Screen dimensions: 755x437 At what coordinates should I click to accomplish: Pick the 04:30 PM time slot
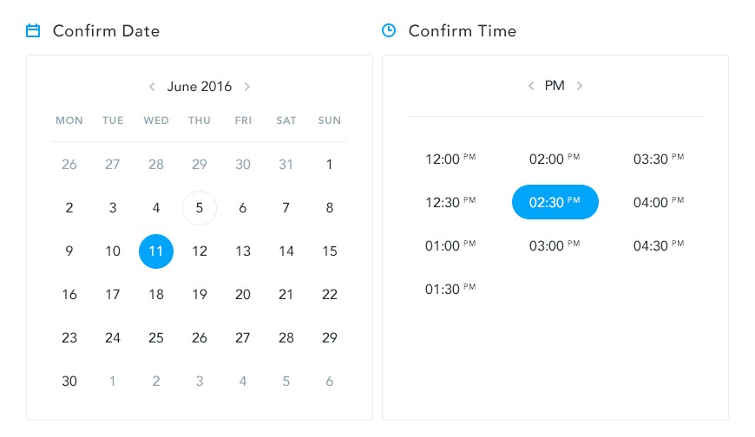click(659, 246)
